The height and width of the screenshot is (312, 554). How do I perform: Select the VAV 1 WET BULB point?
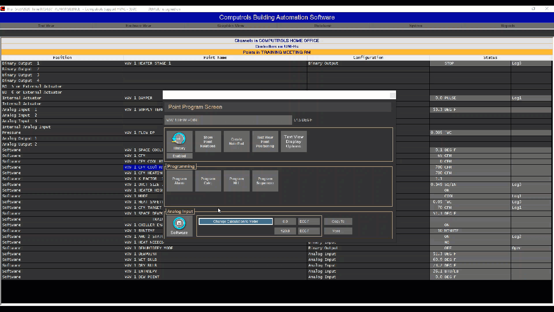point(141,260)
